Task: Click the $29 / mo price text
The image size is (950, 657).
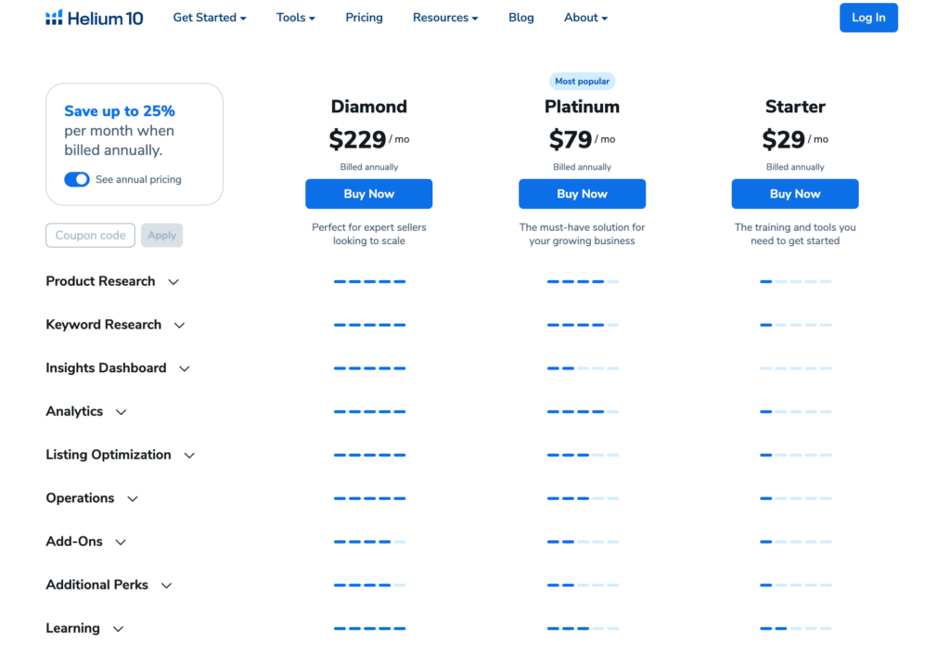Action: (x=795, y=140)
